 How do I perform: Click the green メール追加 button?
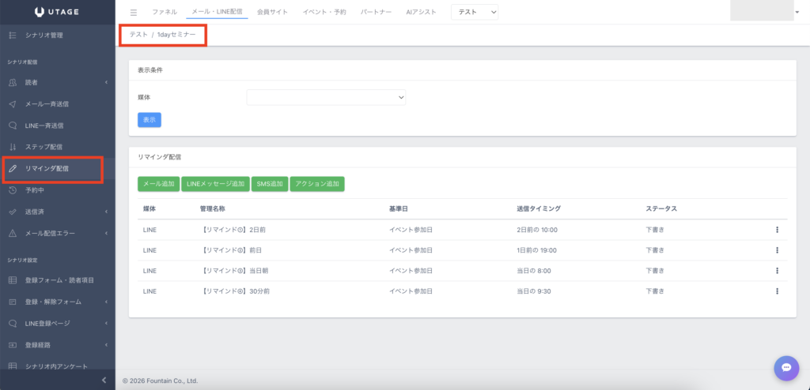159,184
